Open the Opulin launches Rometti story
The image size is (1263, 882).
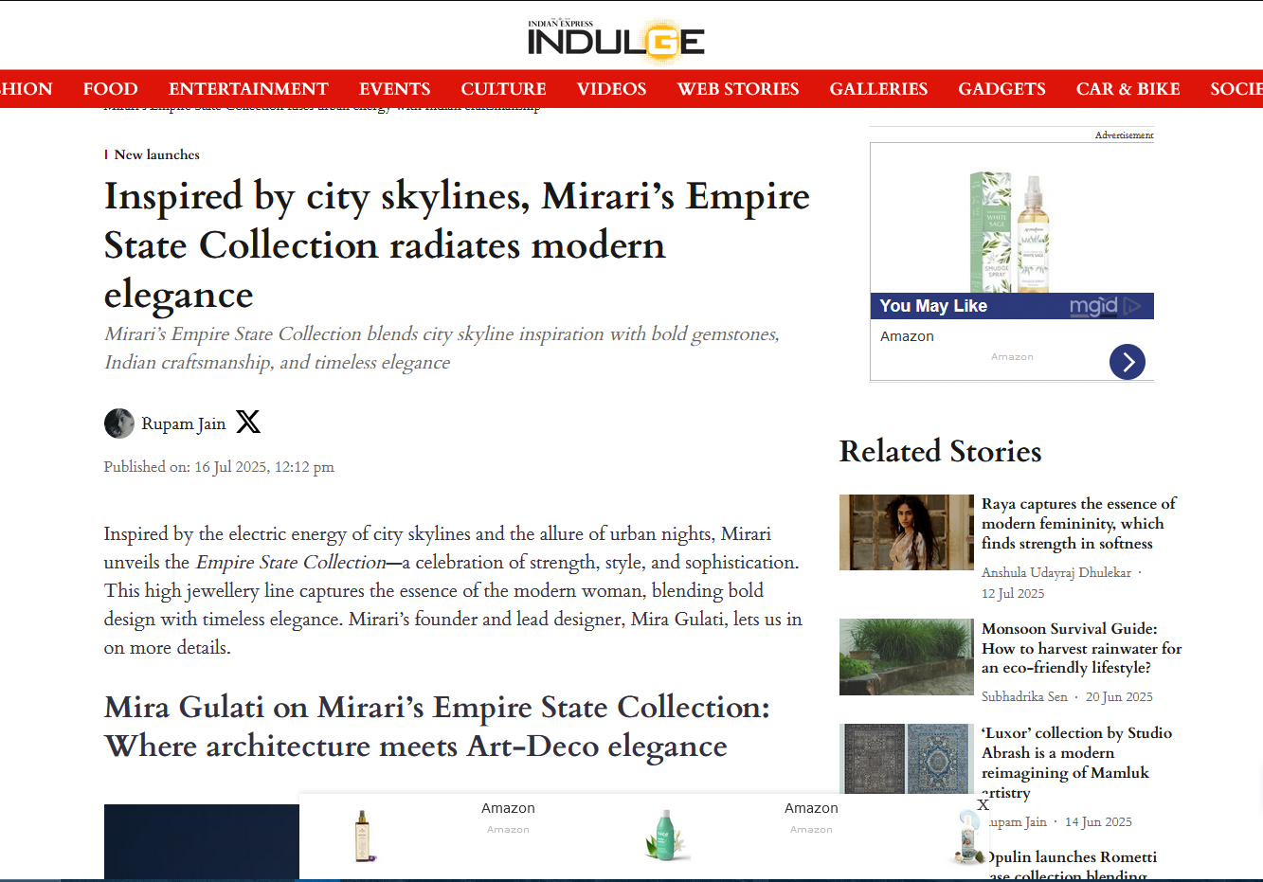[1072, 866]
